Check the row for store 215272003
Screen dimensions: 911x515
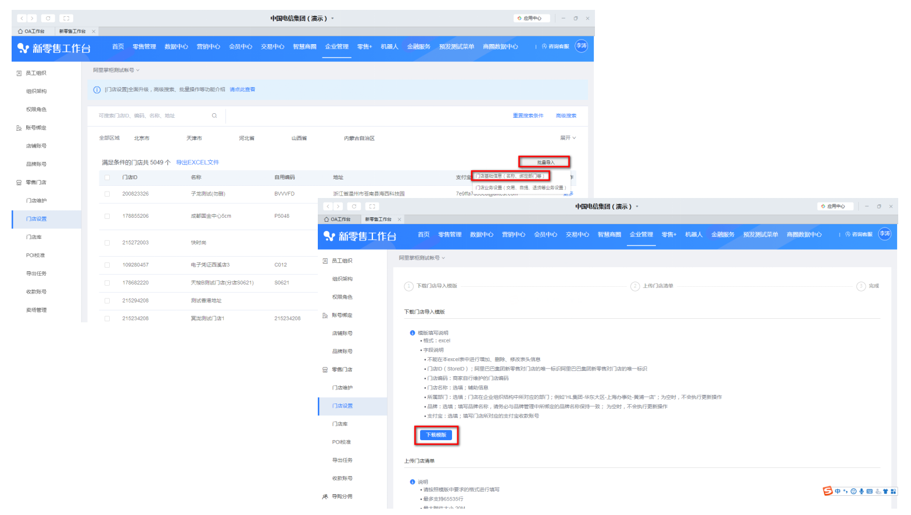tap(107, 243)
